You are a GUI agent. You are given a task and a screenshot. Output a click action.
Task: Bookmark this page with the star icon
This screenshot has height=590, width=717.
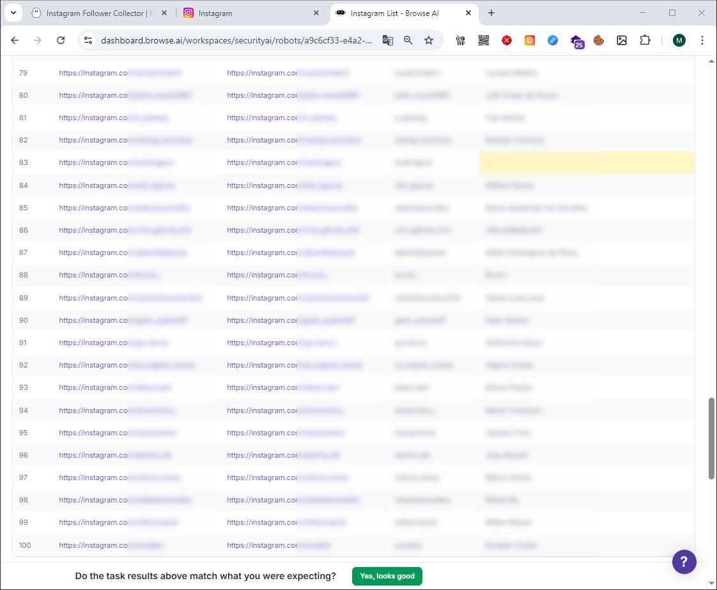coord(429,40)
